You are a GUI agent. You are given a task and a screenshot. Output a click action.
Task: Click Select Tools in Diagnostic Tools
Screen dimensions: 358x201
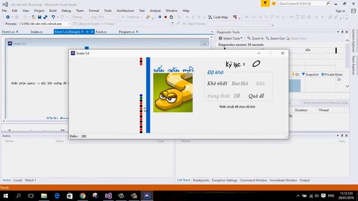(230, 39)
